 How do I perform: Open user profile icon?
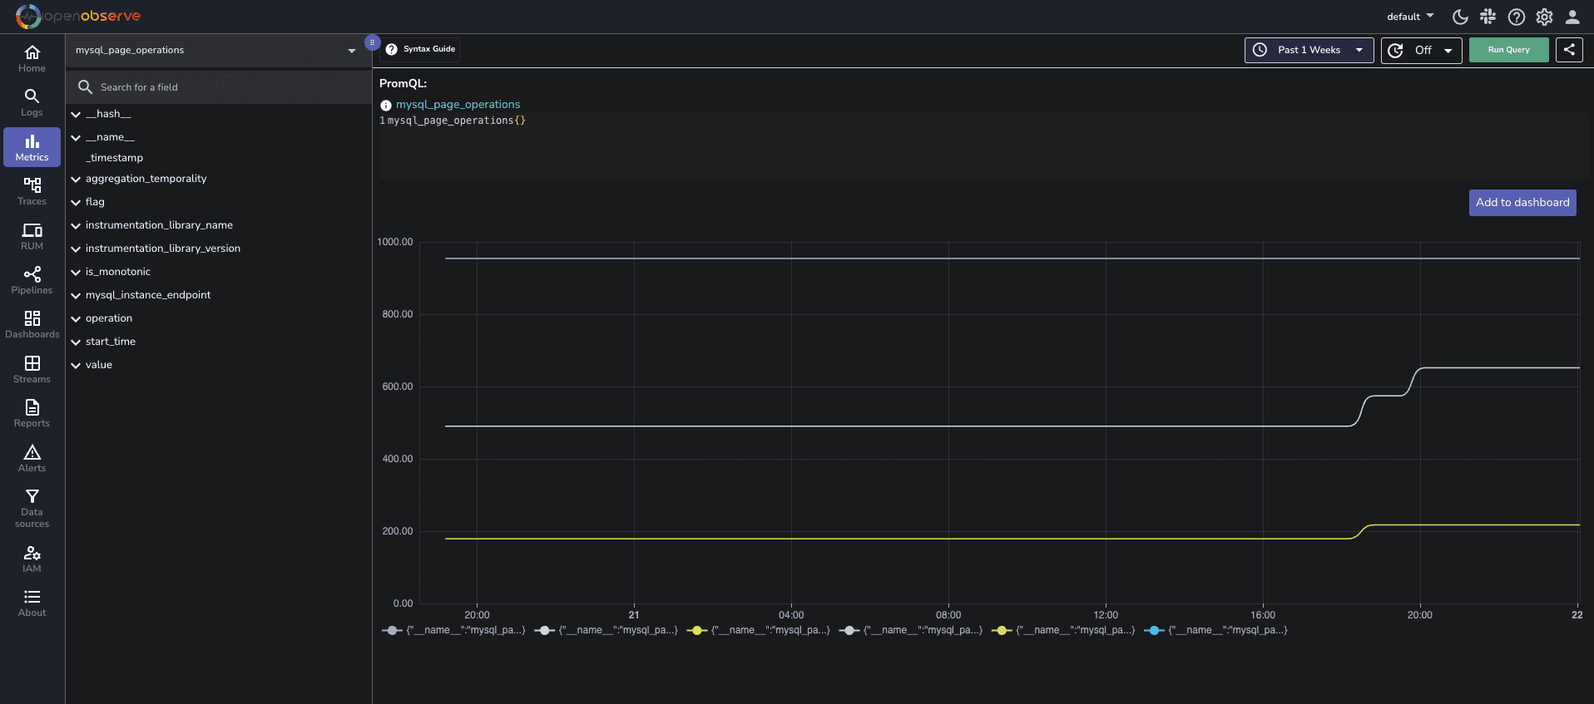tap(1572, 17)
